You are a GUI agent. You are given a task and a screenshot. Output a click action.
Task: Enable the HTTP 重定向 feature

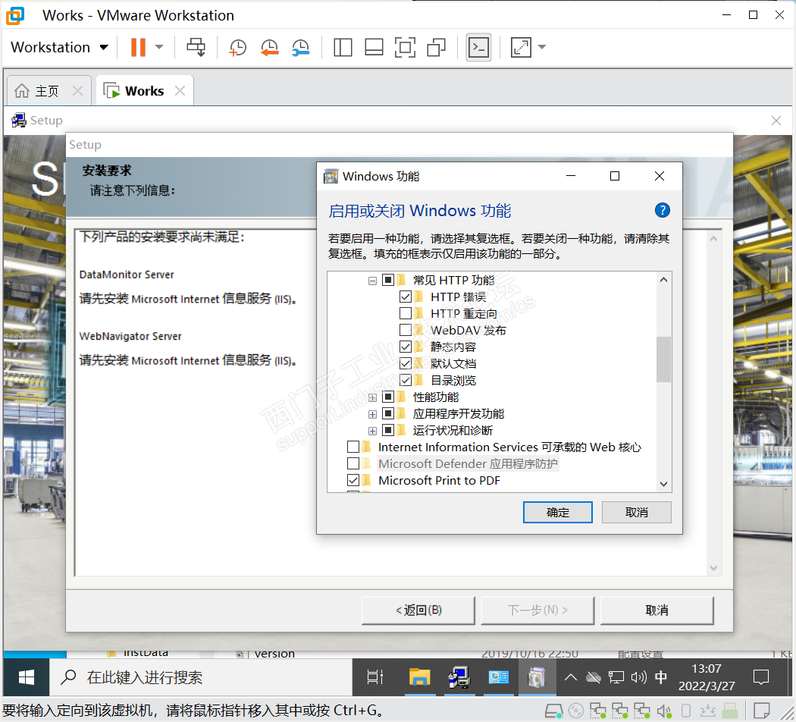[406, 314]
